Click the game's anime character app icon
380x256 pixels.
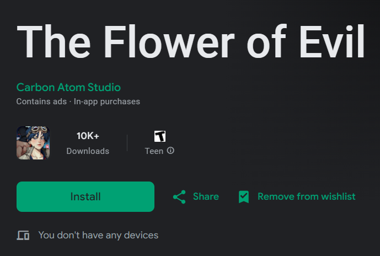[x=33, y=143]
